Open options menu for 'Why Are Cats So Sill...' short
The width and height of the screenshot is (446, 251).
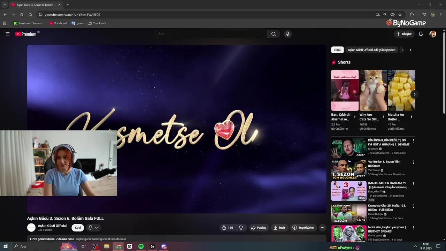tap(383, 116)
